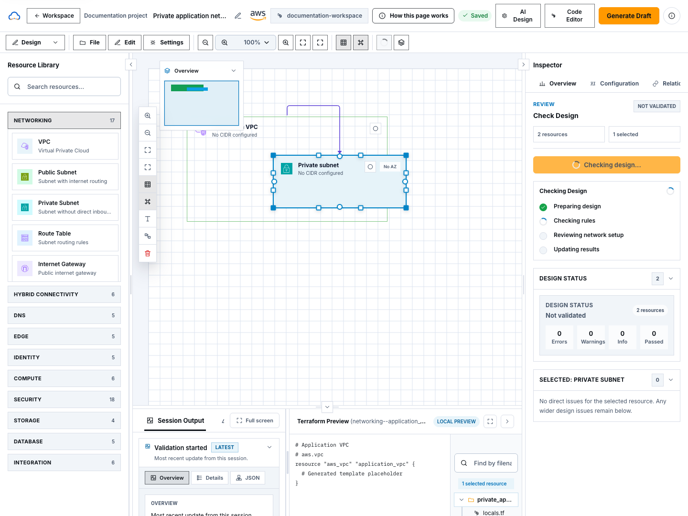Expand the Compute category
688x516 pixels.
[64, 378]
